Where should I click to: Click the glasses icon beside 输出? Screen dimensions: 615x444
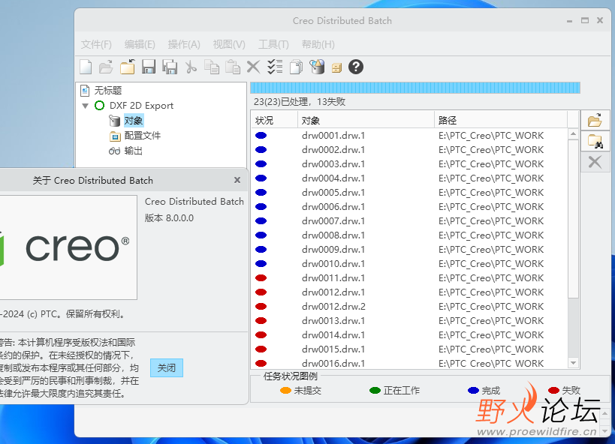pyautogui.click(x=115, y=151)
